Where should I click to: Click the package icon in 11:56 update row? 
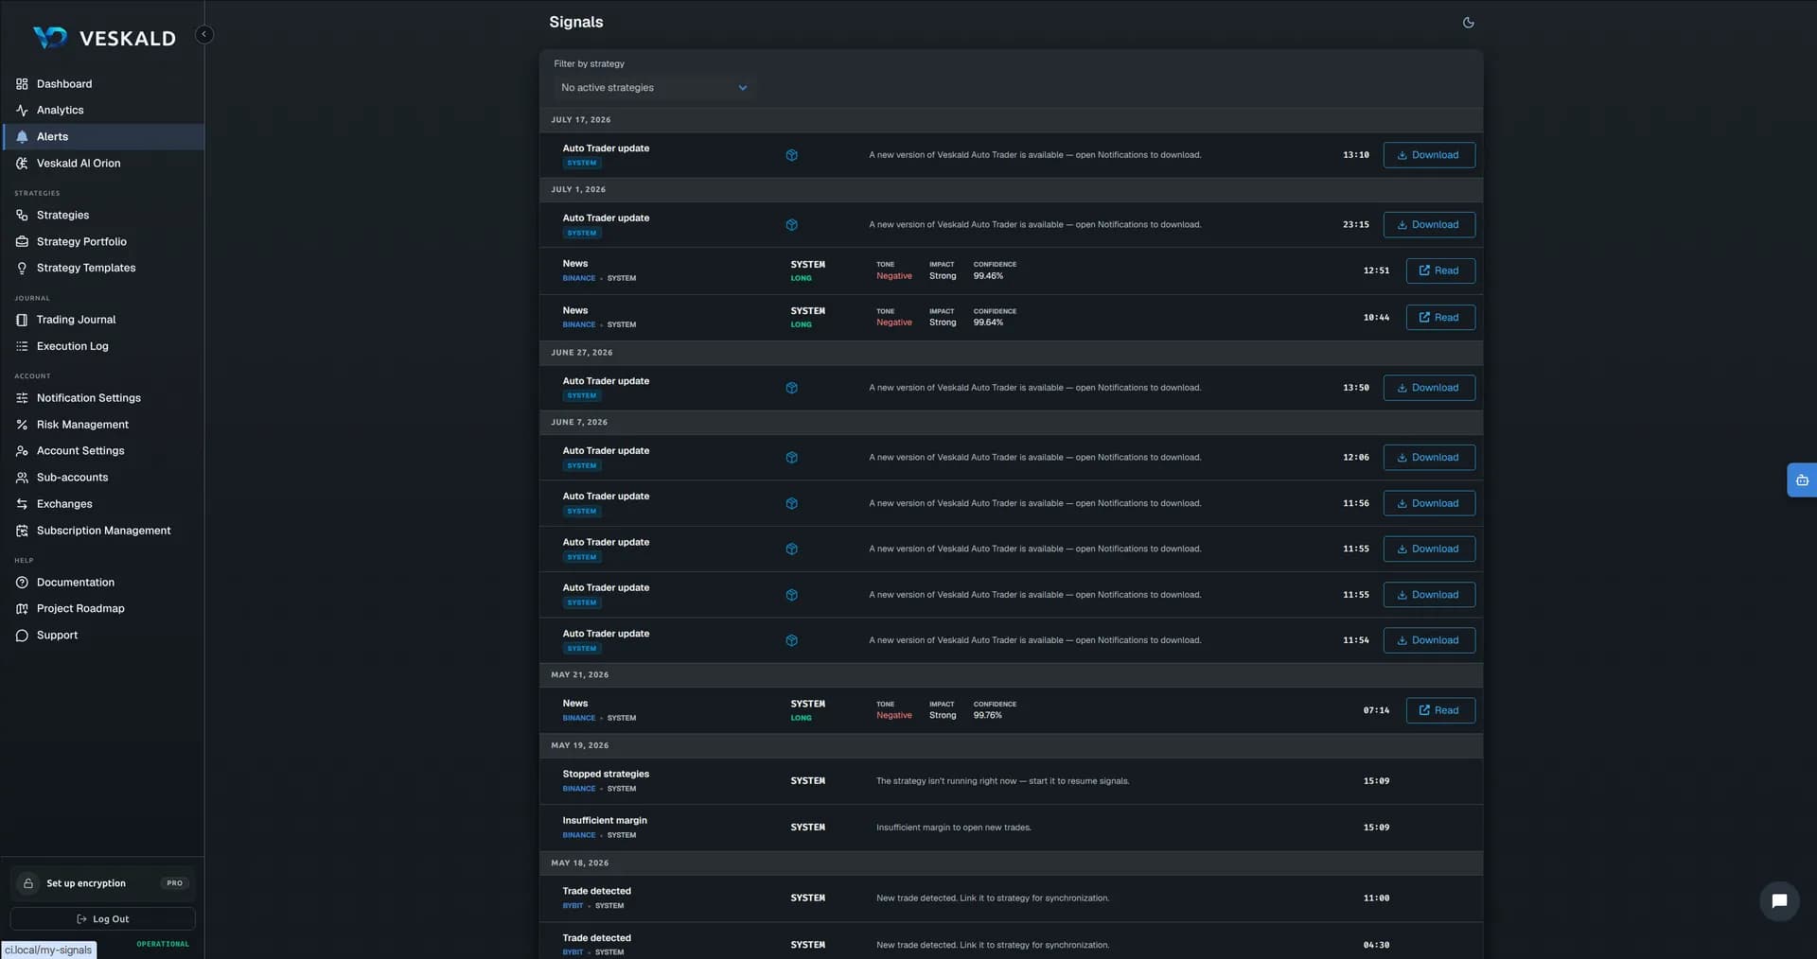pos(791,504)
